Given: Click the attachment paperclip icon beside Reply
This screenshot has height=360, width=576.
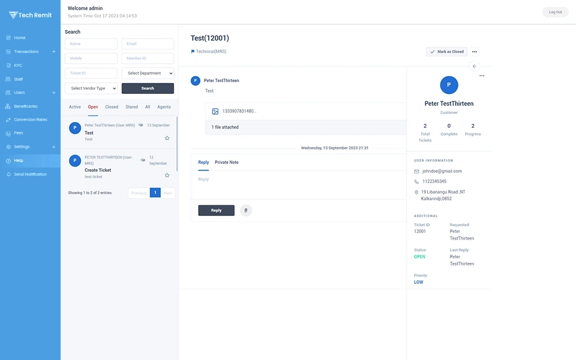Looking at the screenshot, I should [246, 210].
